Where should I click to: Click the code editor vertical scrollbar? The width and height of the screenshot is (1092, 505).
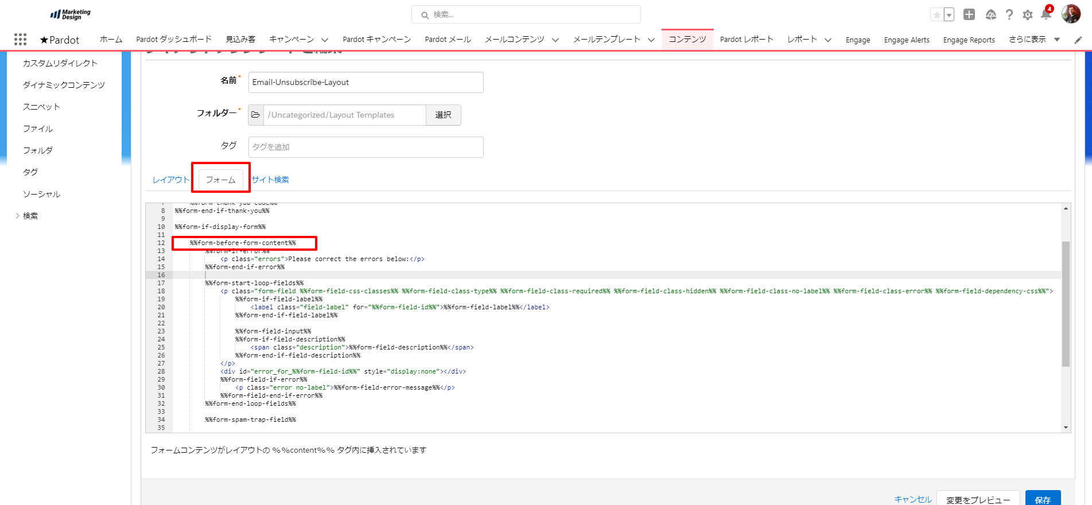1066,304
